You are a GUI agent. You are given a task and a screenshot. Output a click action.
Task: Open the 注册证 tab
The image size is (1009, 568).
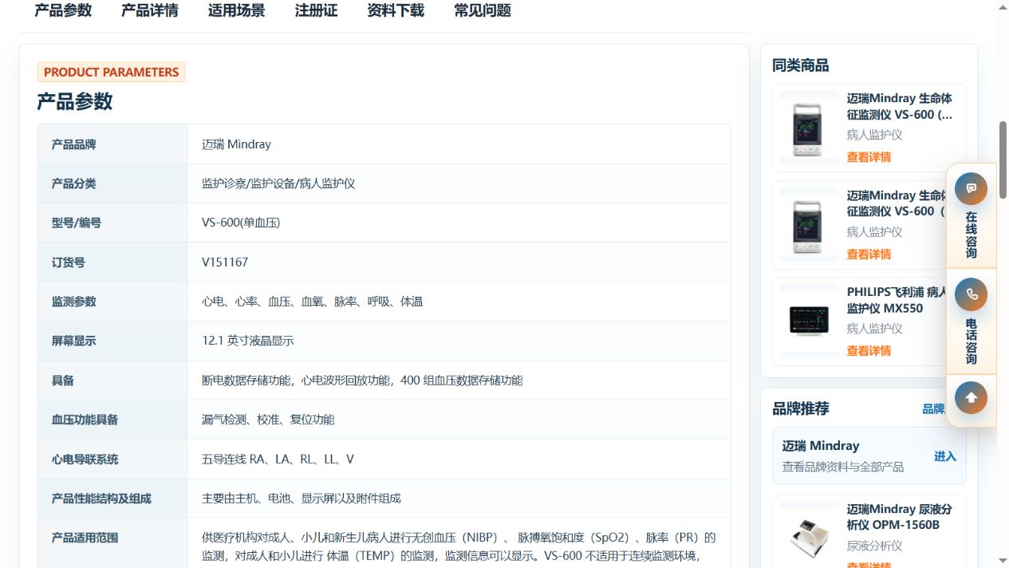coord(316,10)
